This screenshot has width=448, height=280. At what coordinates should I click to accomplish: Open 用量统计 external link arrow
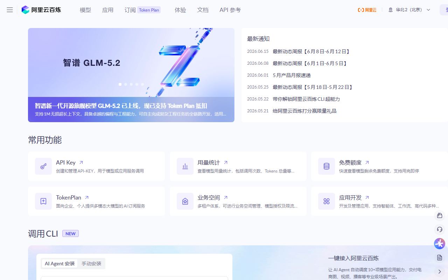tap(226, 162)
